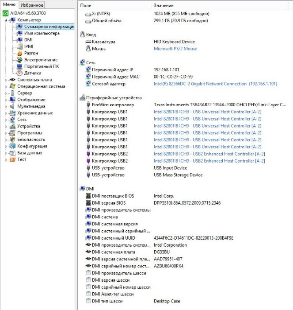The width and height of the screenshot is (293, 310).
Task: Click the Программы icon
Action: point(12,133)
